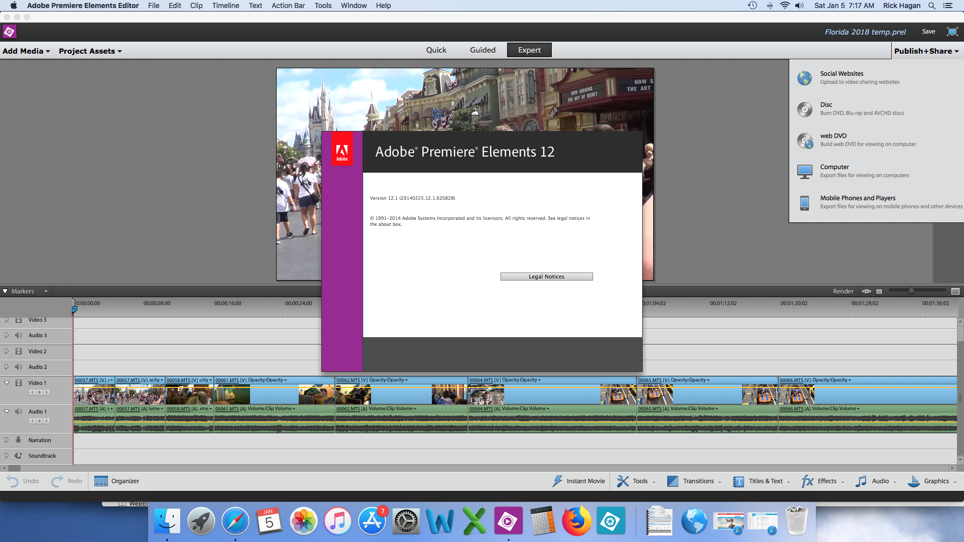Click the Computer export monitor icon

[x=804, y=172]
